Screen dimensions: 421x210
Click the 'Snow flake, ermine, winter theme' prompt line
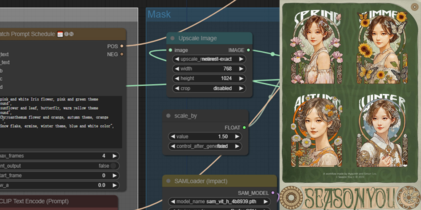pyautogui.click(x=57, y=126)
